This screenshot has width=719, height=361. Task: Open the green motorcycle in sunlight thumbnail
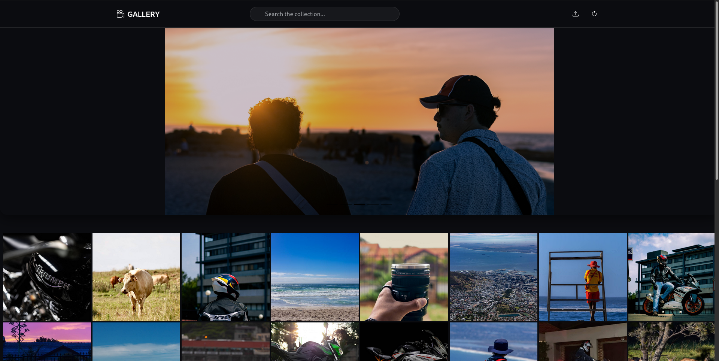click(315, 342)
